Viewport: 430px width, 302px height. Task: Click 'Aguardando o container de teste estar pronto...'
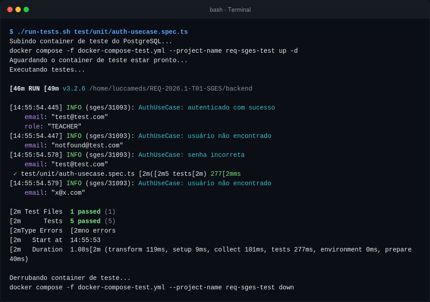[x=98, y=60]
